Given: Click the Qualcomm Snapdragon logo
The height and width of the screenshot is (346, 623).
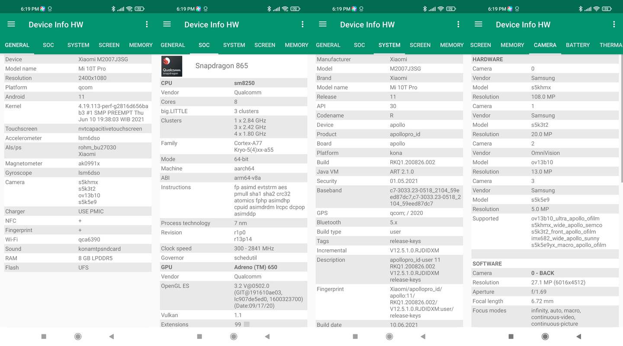Looking at the screenshot, I should point(172,66).
